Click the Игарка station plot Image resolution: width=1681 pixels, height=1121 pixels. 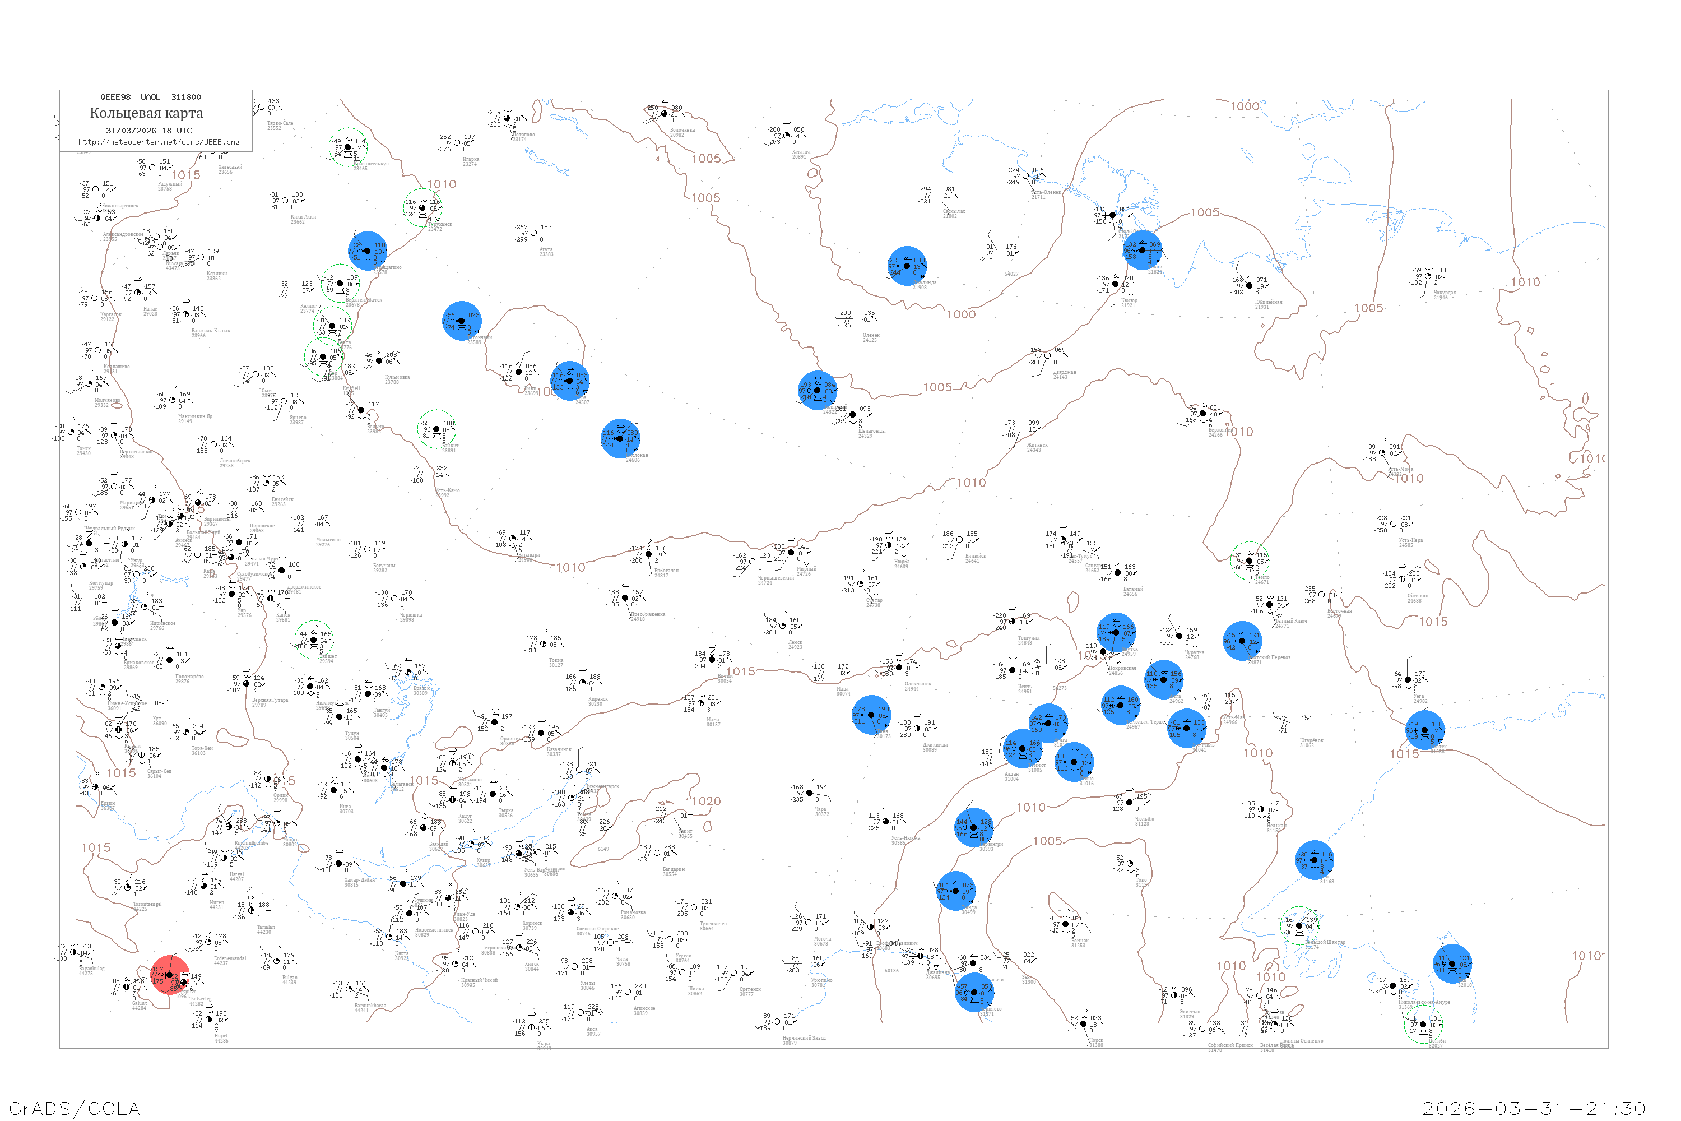pos(457,143)
